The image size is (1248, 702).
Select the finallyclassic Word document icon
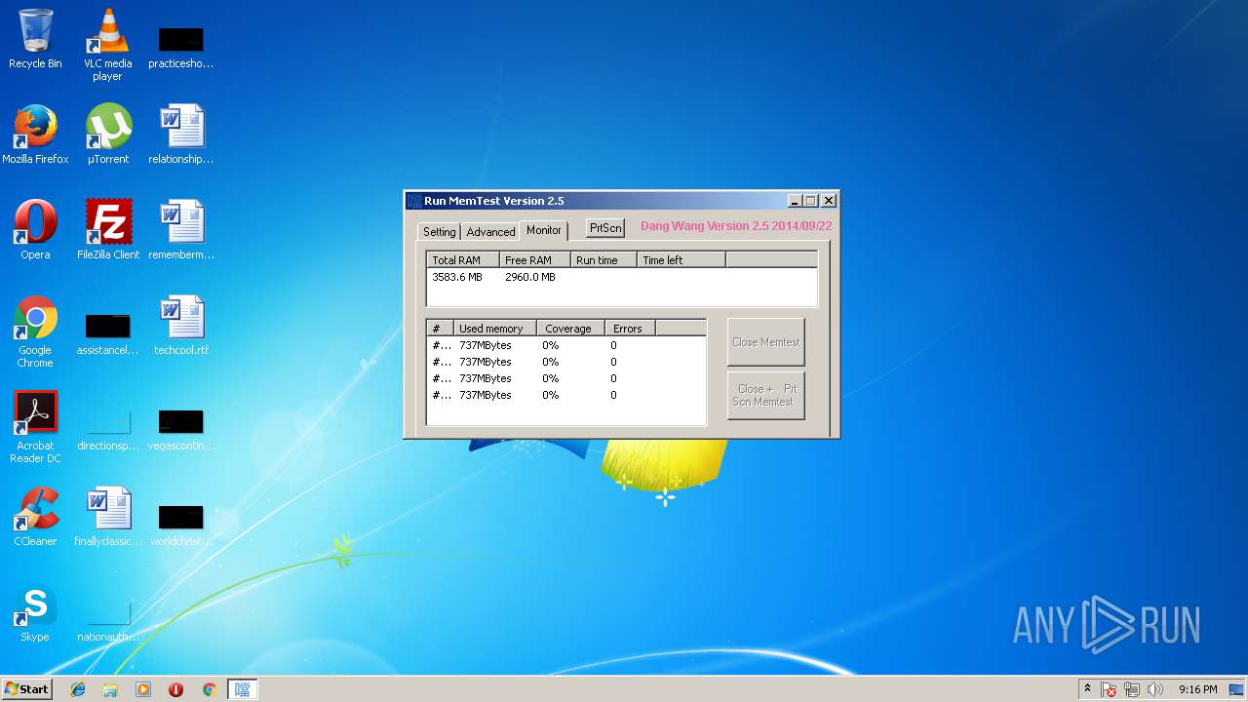[107, 517]
